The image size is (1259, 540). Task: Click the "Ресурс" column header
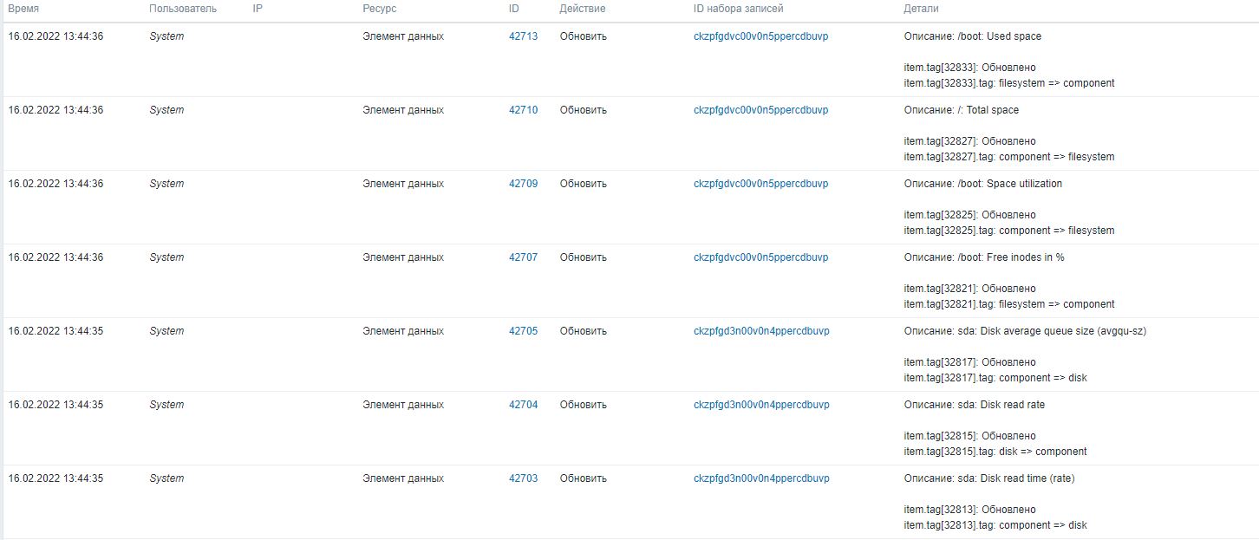(379, 9)
